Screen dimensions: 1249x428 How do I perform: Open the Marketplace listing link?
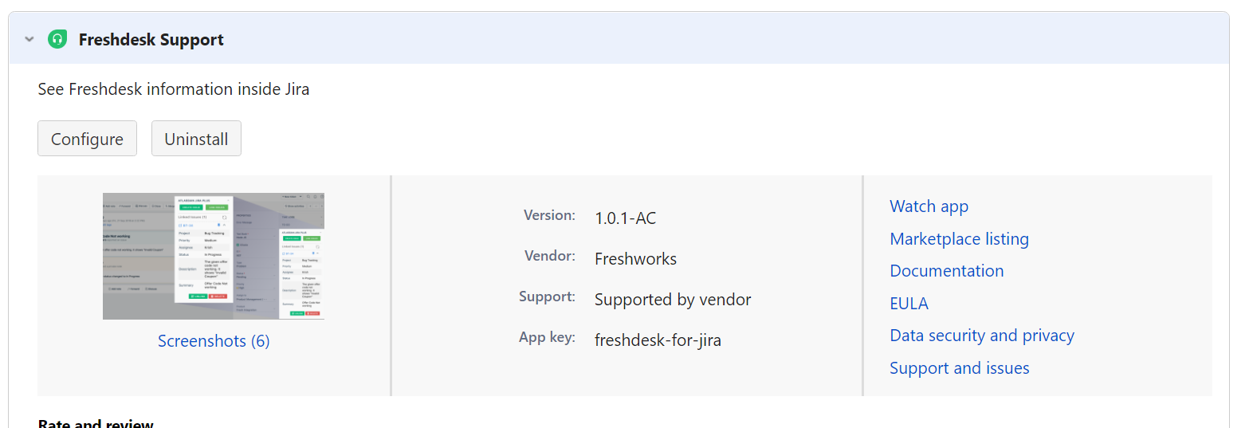(959, 239)
